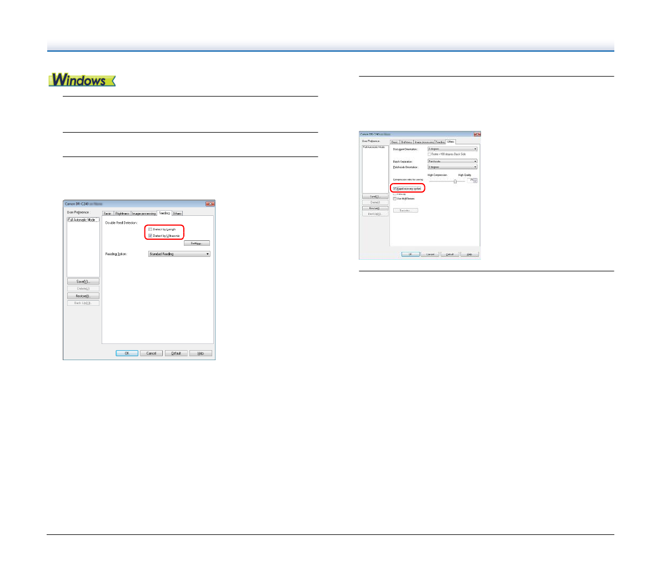661x566 pixels.
Task: Uncheck Detect by Ultrasonic option
Action: tap(151, 236)
